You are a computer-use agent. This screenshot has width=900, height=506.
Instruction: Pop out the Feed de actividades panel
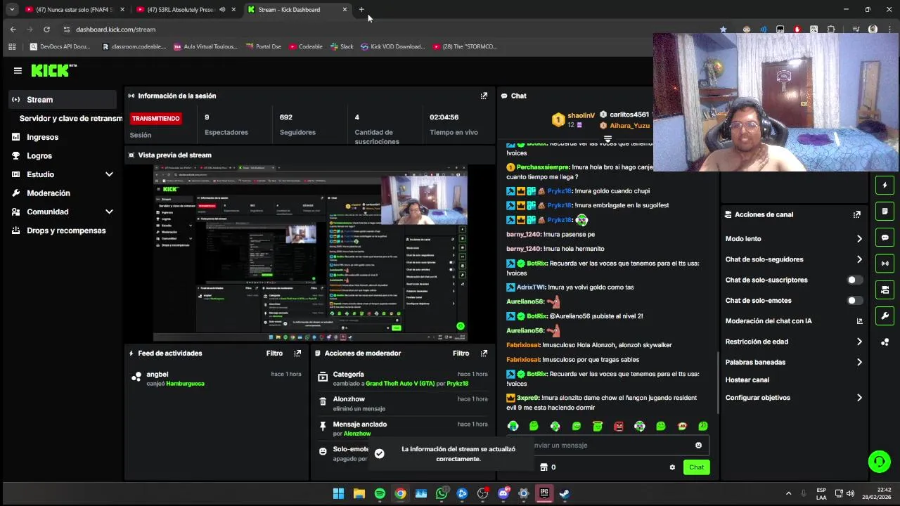click(x=297, y=353)
